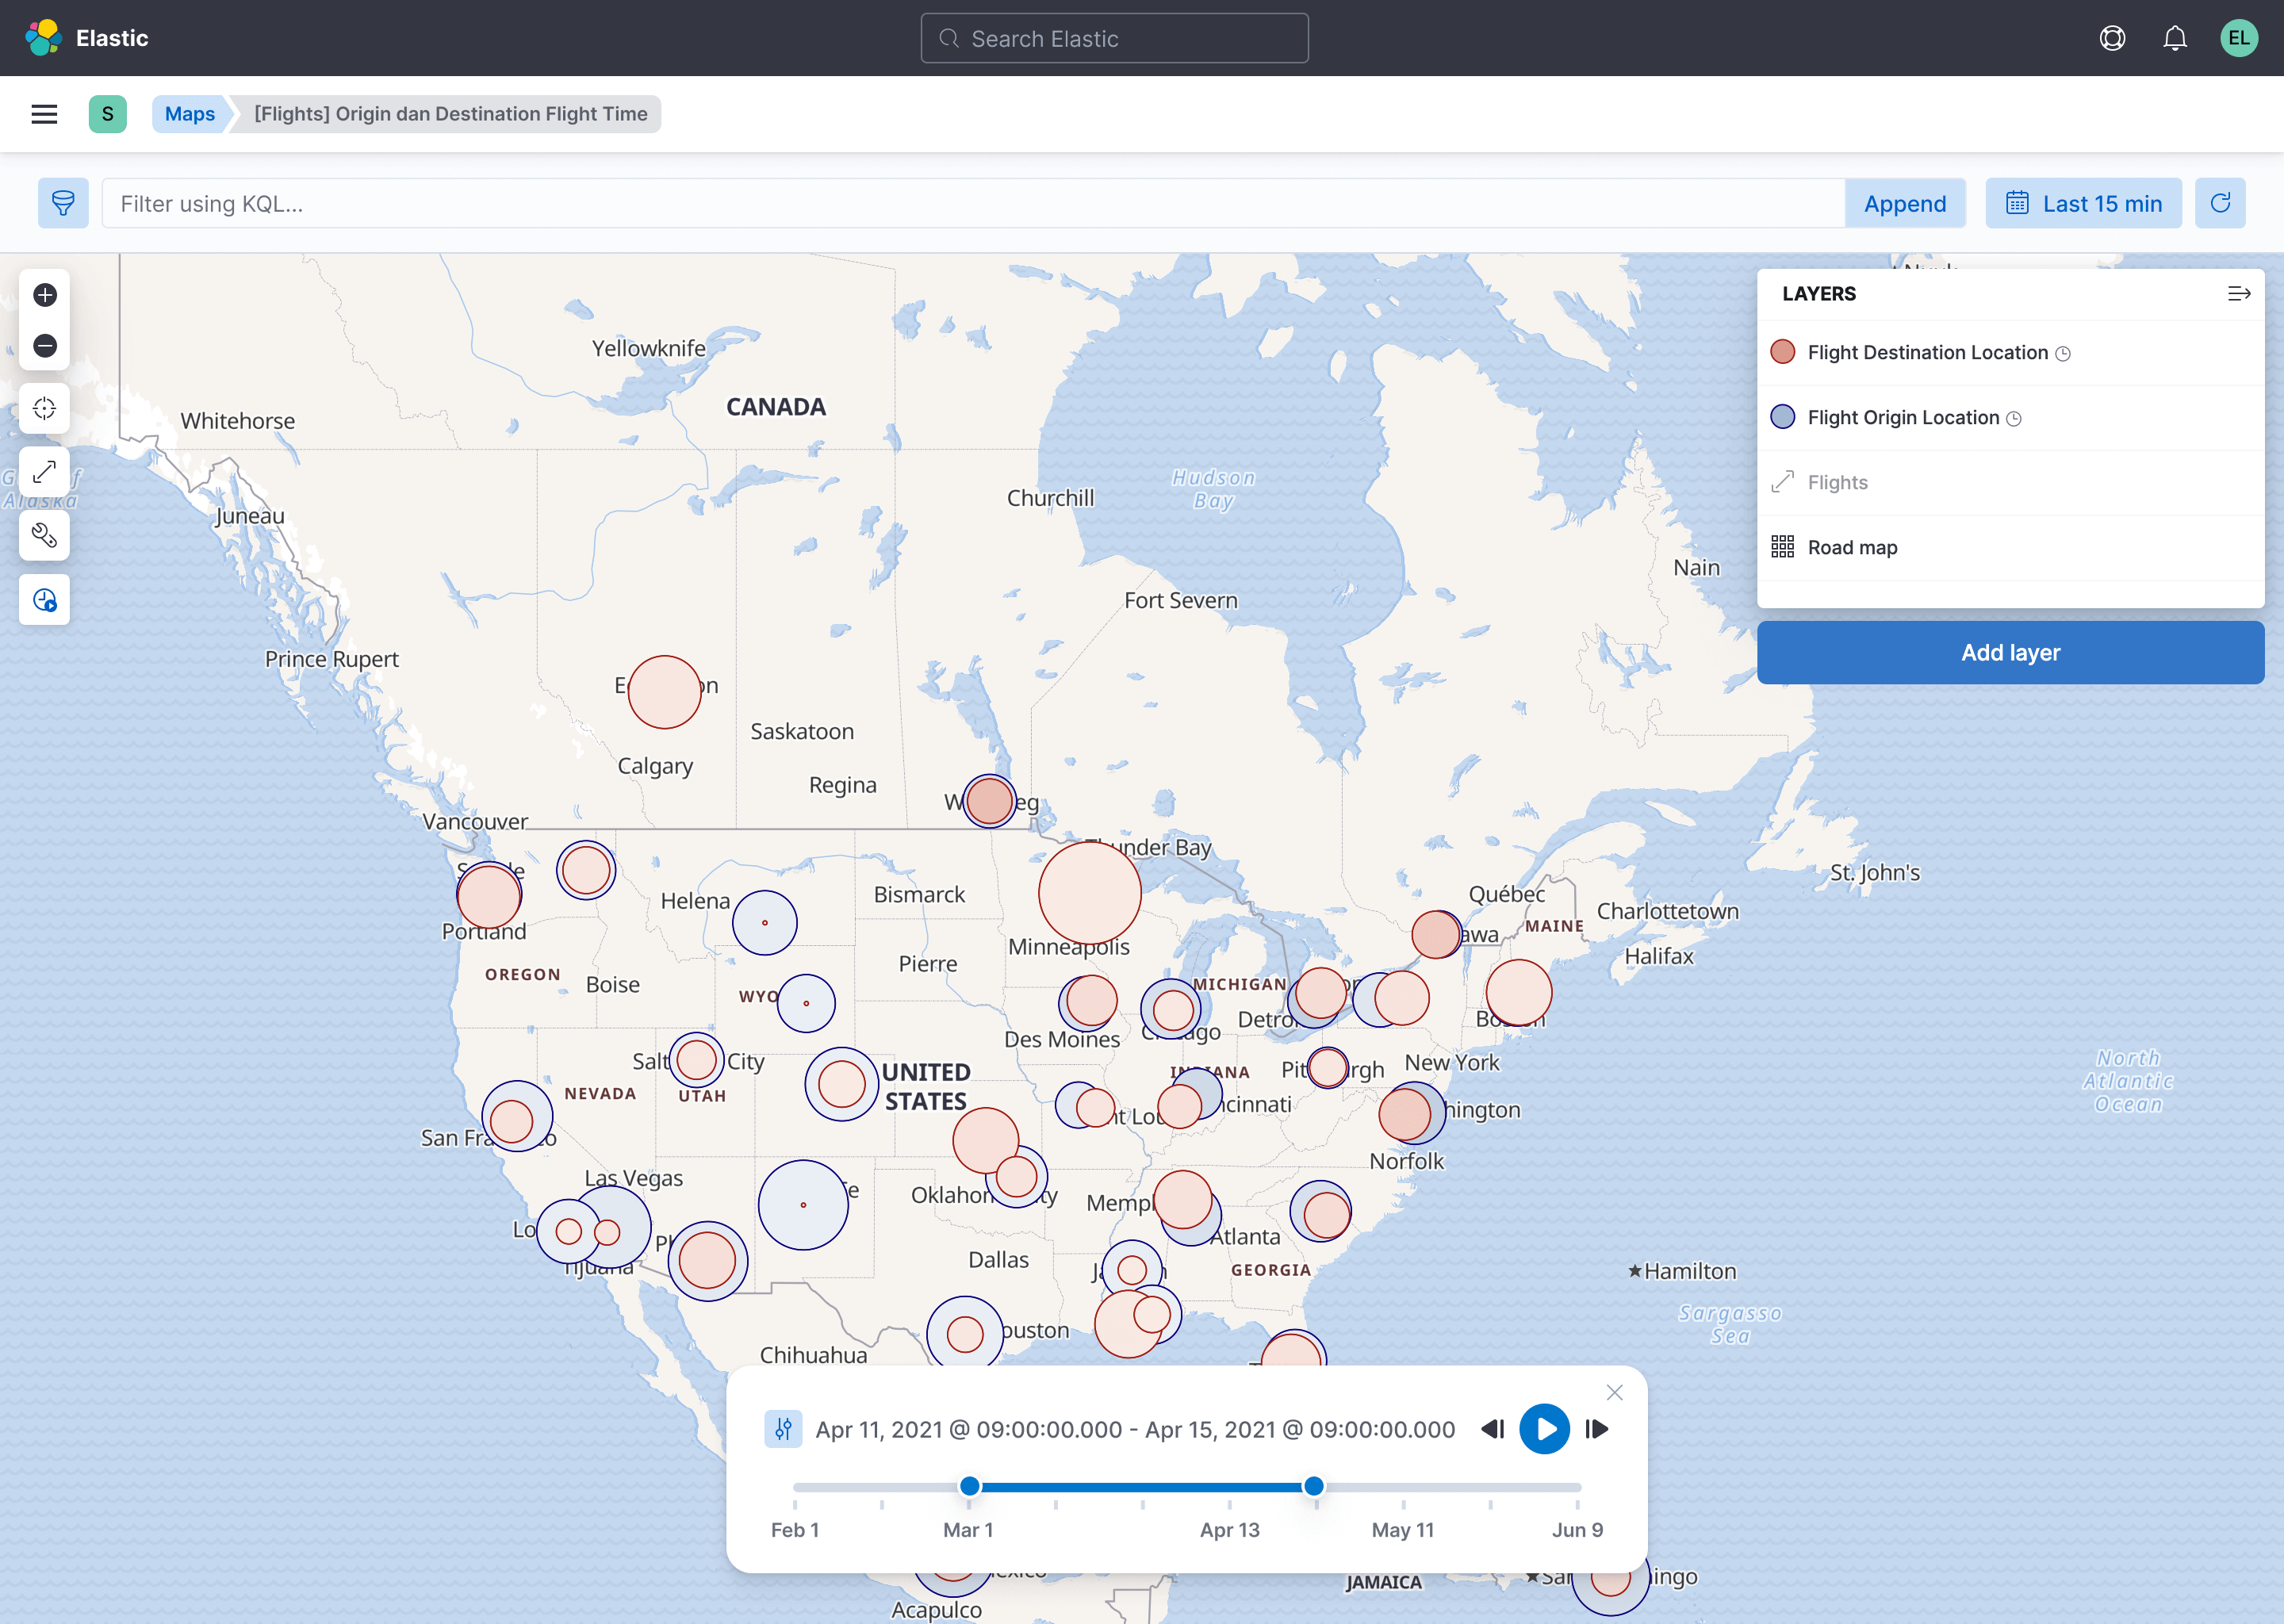Viewport: 2284px width, 1624px height.
Task: Open the saved query filter menu
Action: point(63,204)
